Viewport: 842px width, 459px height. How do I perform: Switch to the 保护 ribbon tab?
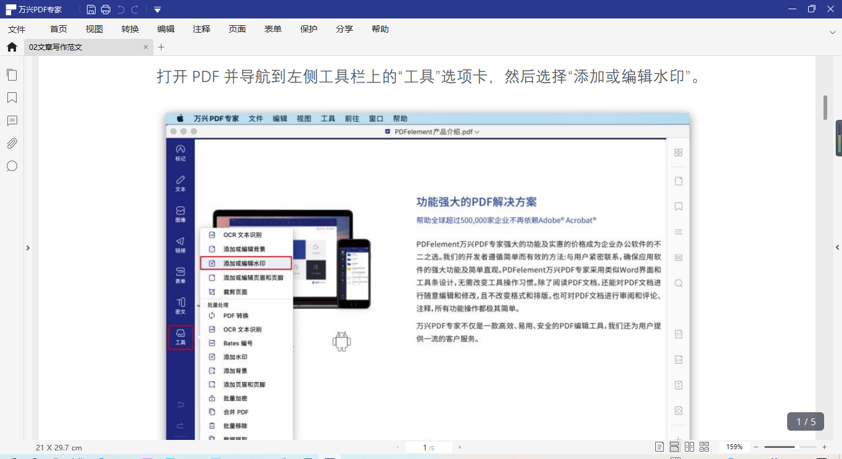tap(309, 29)
